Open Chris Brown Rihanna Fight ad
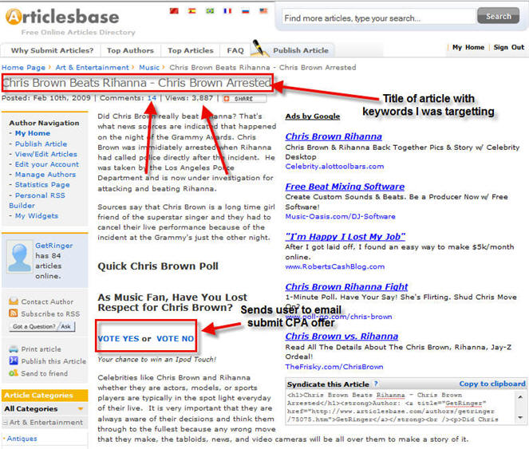 [x=346, y=287]
